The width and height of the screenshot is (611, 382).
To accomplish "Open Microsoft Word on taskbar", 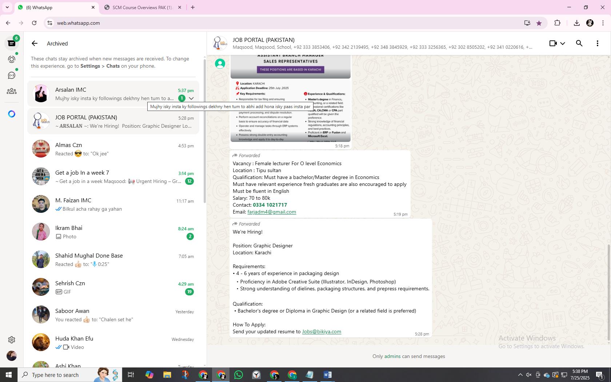I will tap(327, 375).
